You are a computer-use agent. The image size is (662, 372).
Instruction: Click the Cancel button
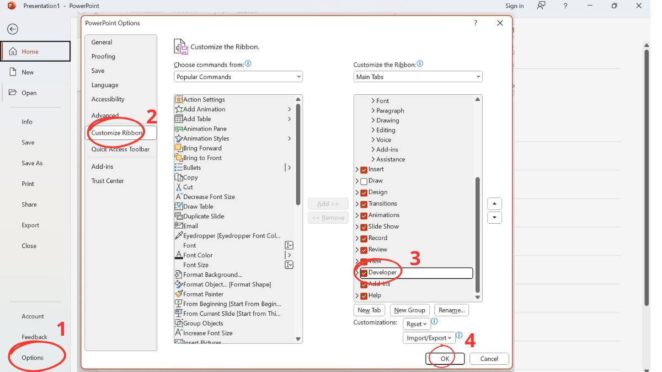pos(489,359)
